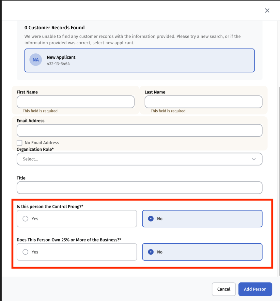This screenshot has width=280, height=301.
Task: Select No for Control Prong question
Action: tap(151, 219)
